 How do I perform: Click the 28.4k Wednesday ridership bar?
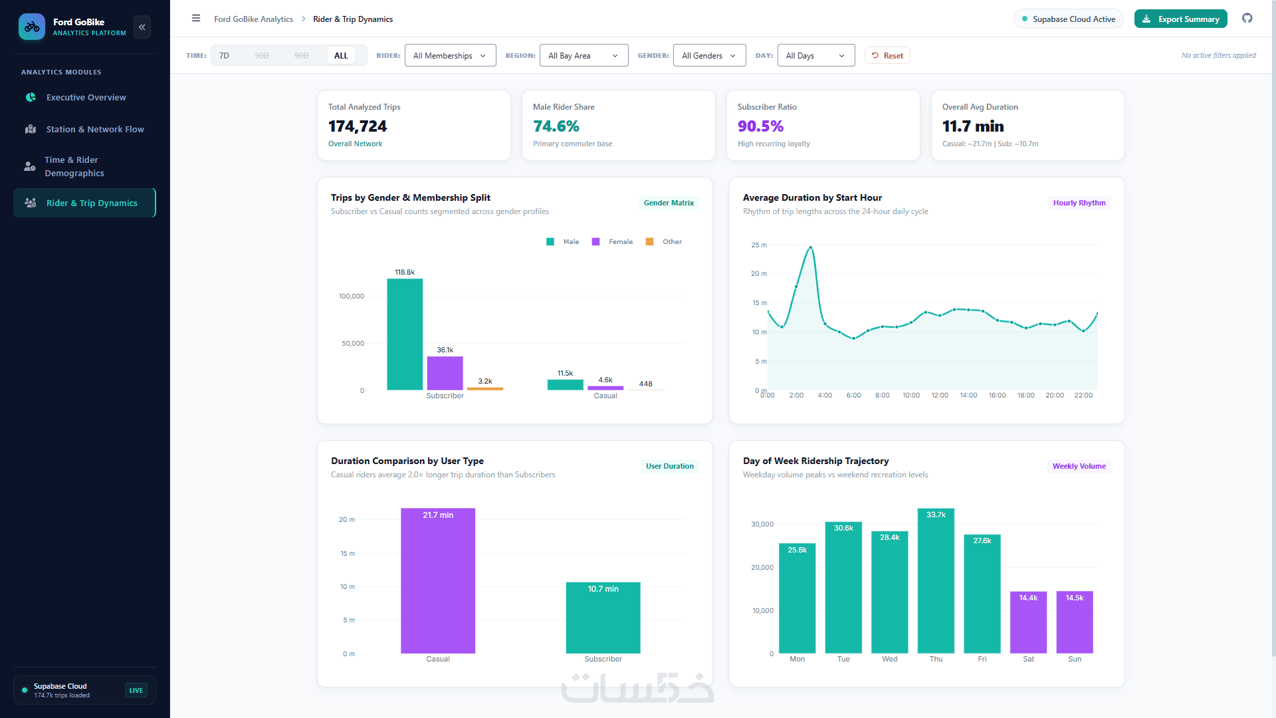click(x=890, y=592)
